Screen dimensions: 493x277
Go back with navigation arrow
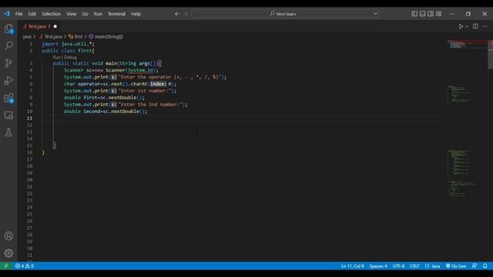pos(177,14)
